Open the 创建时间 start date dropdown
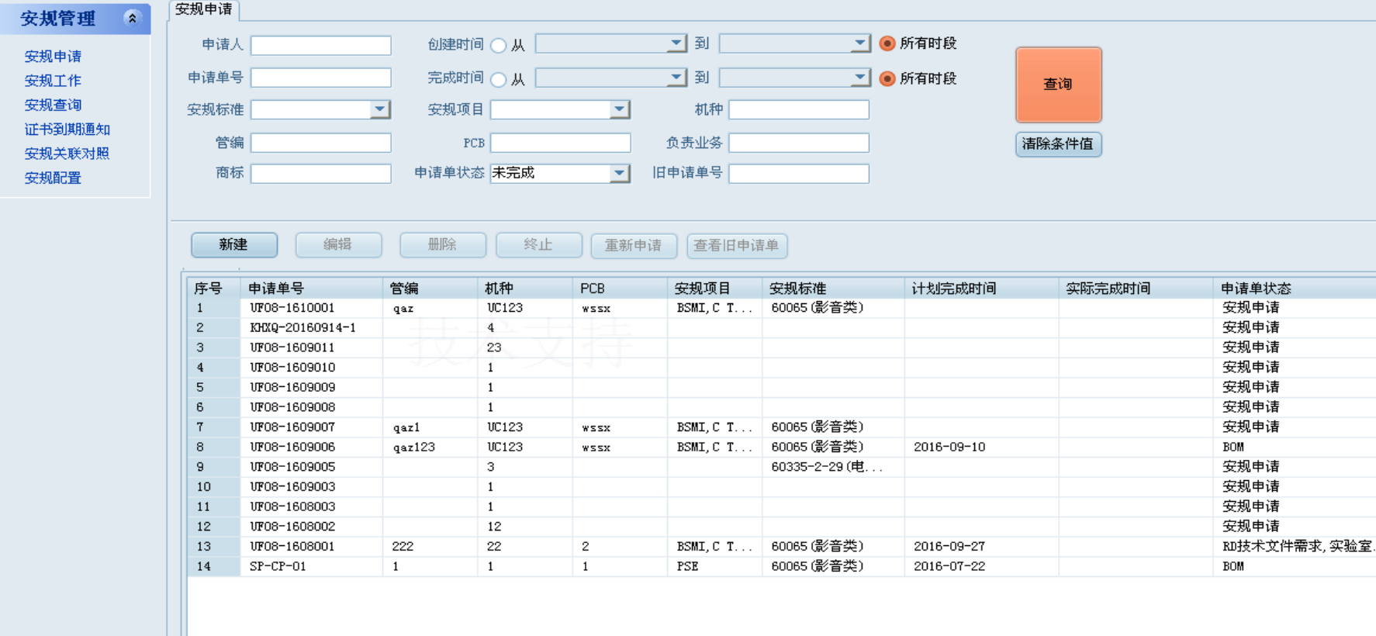Image resolution: width=1376 pixels, height=636 pixels. [676, 43]
